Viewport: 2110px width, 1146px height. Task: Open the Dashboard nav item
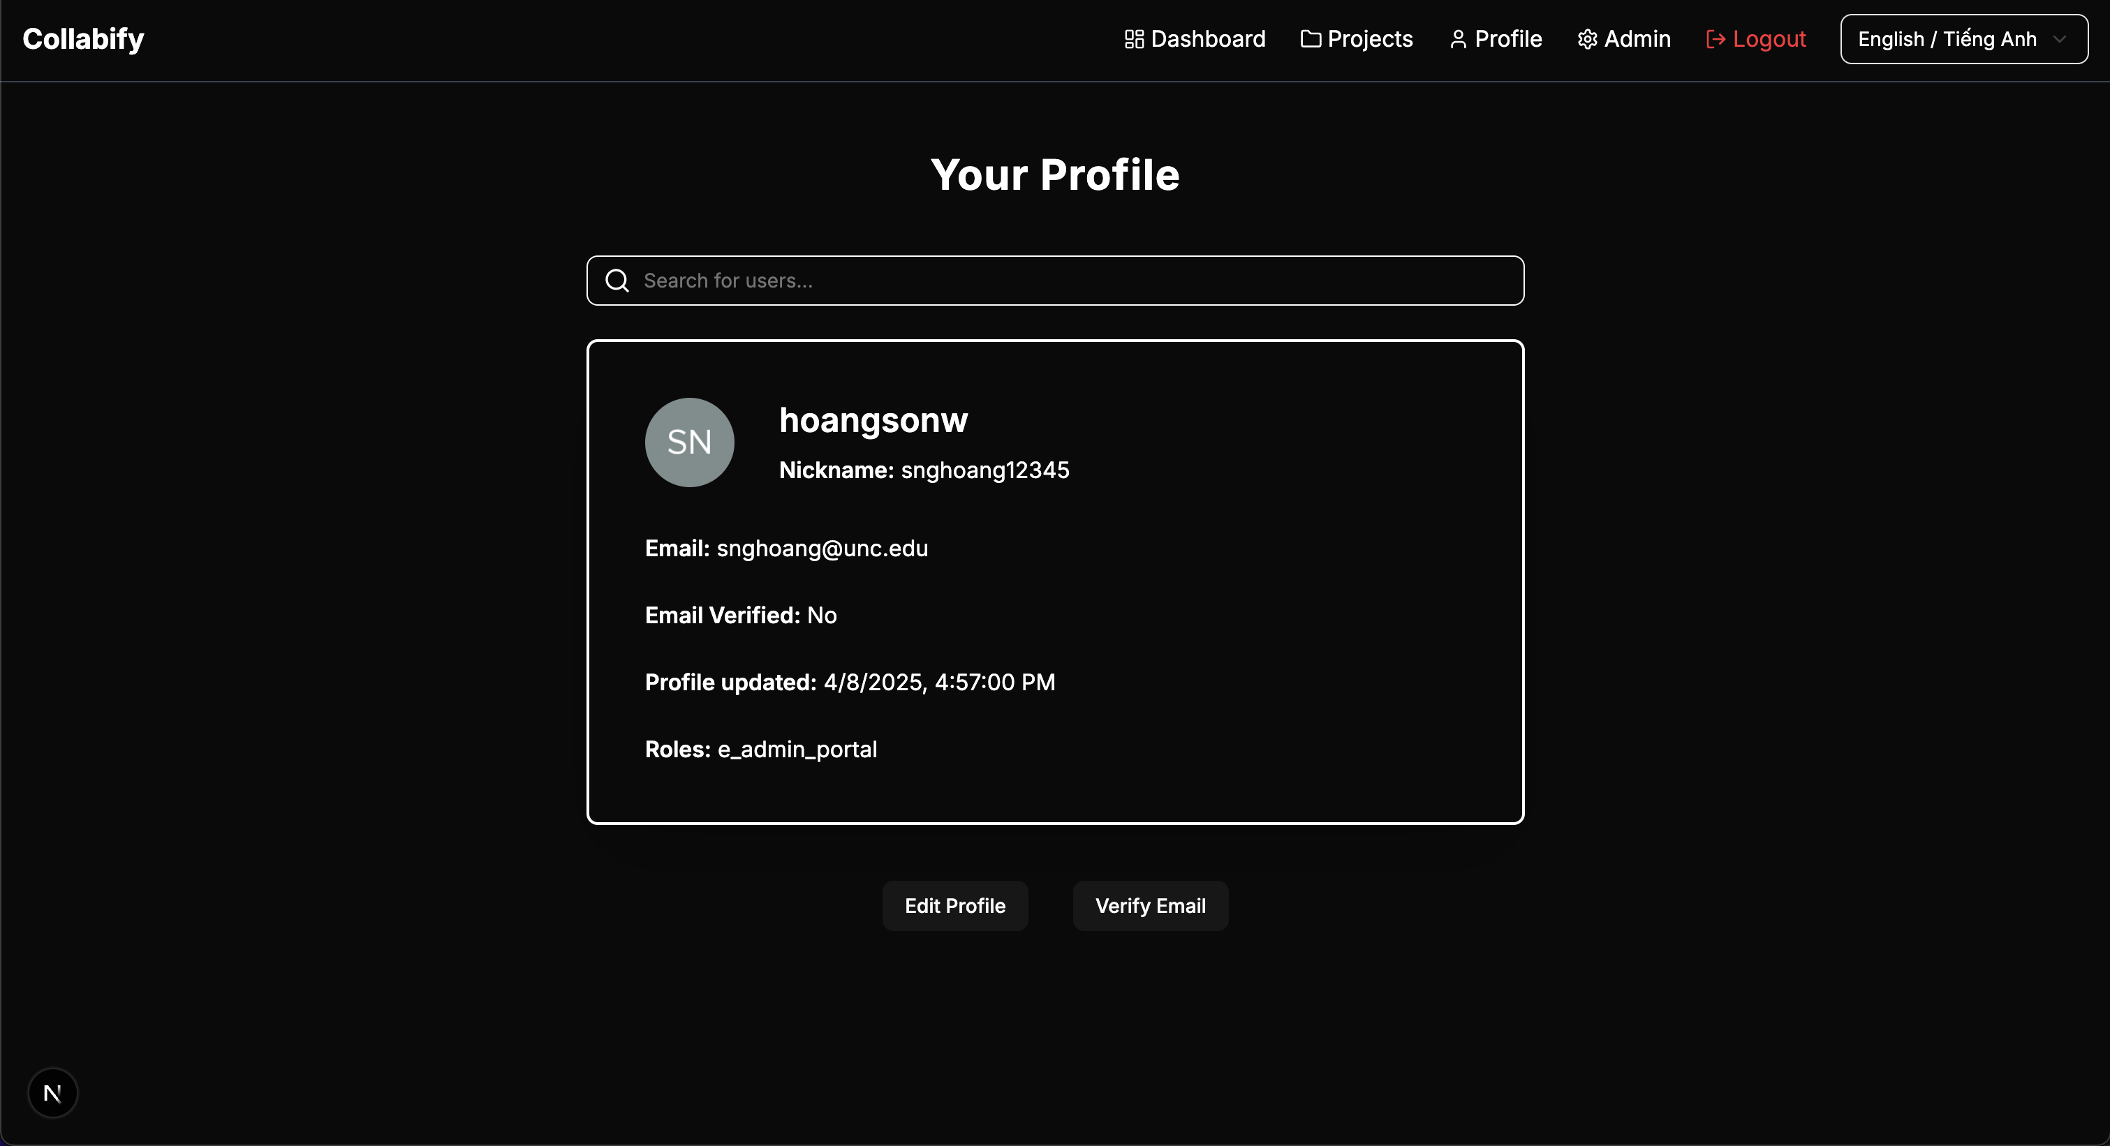tap(1195, 39)
